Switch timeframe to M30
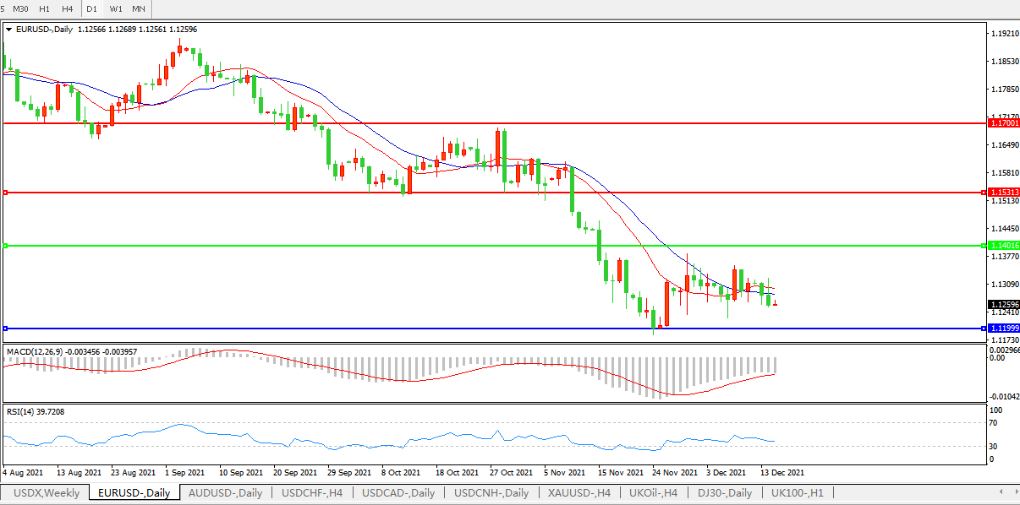This screenshot has width=1020, height=505. [20, 8]
